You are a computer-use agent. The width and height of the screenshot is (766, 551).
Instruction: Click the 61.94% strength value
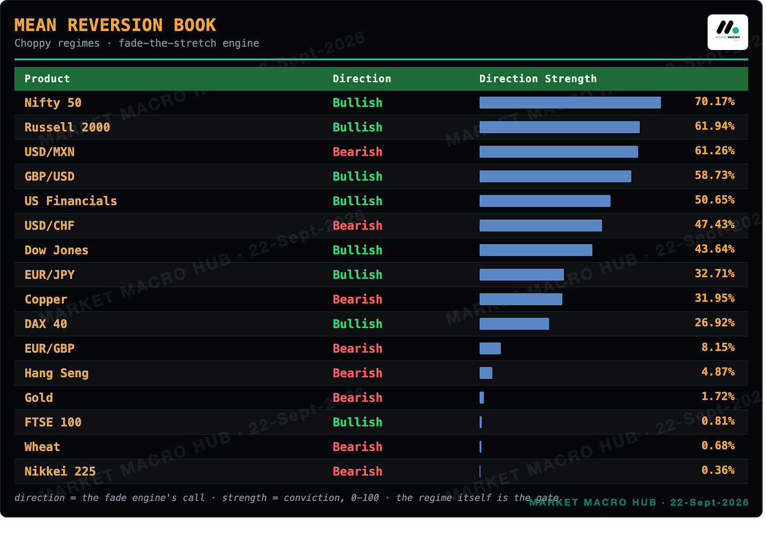point(714,126)
